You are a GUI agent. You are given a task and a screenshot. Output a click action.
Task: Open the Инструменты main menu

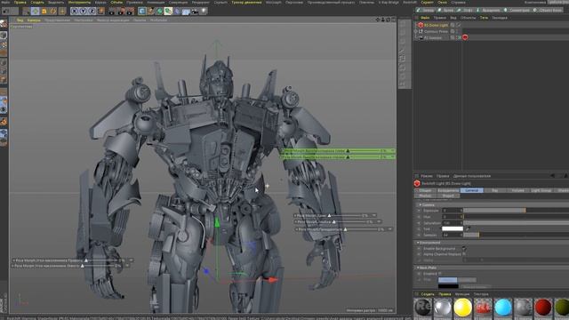pos(79,2)
